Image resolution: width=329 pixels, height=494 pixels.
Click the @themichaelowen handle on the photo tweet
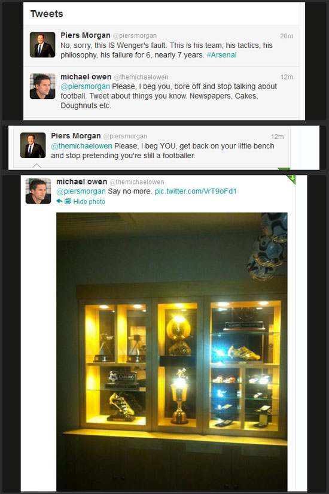point(137,182)
